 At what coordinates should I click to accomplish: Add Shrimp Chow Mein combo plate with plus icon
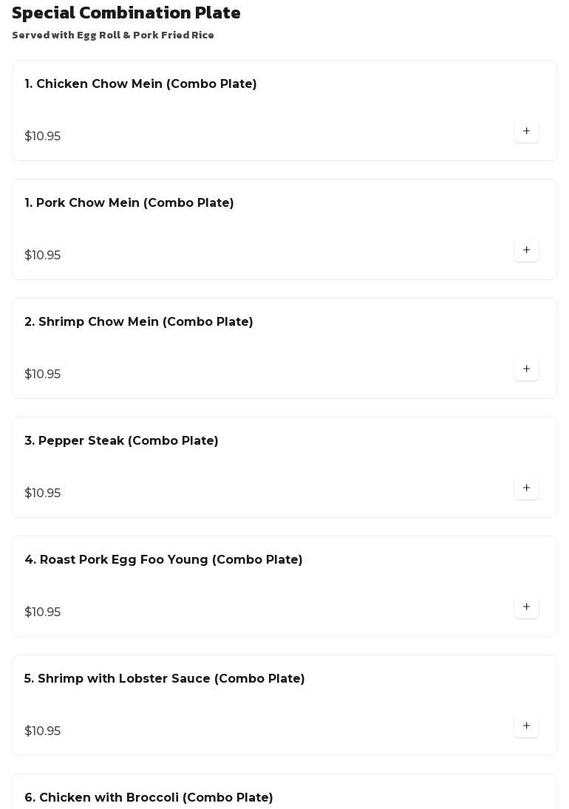pos(526,369)
